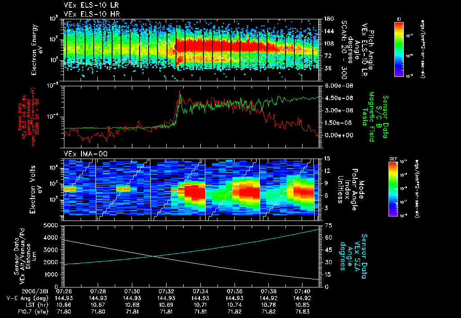Click the 6.00e-08 magnetic field tick
Viewport: 461px width, 318px height.
339,86
